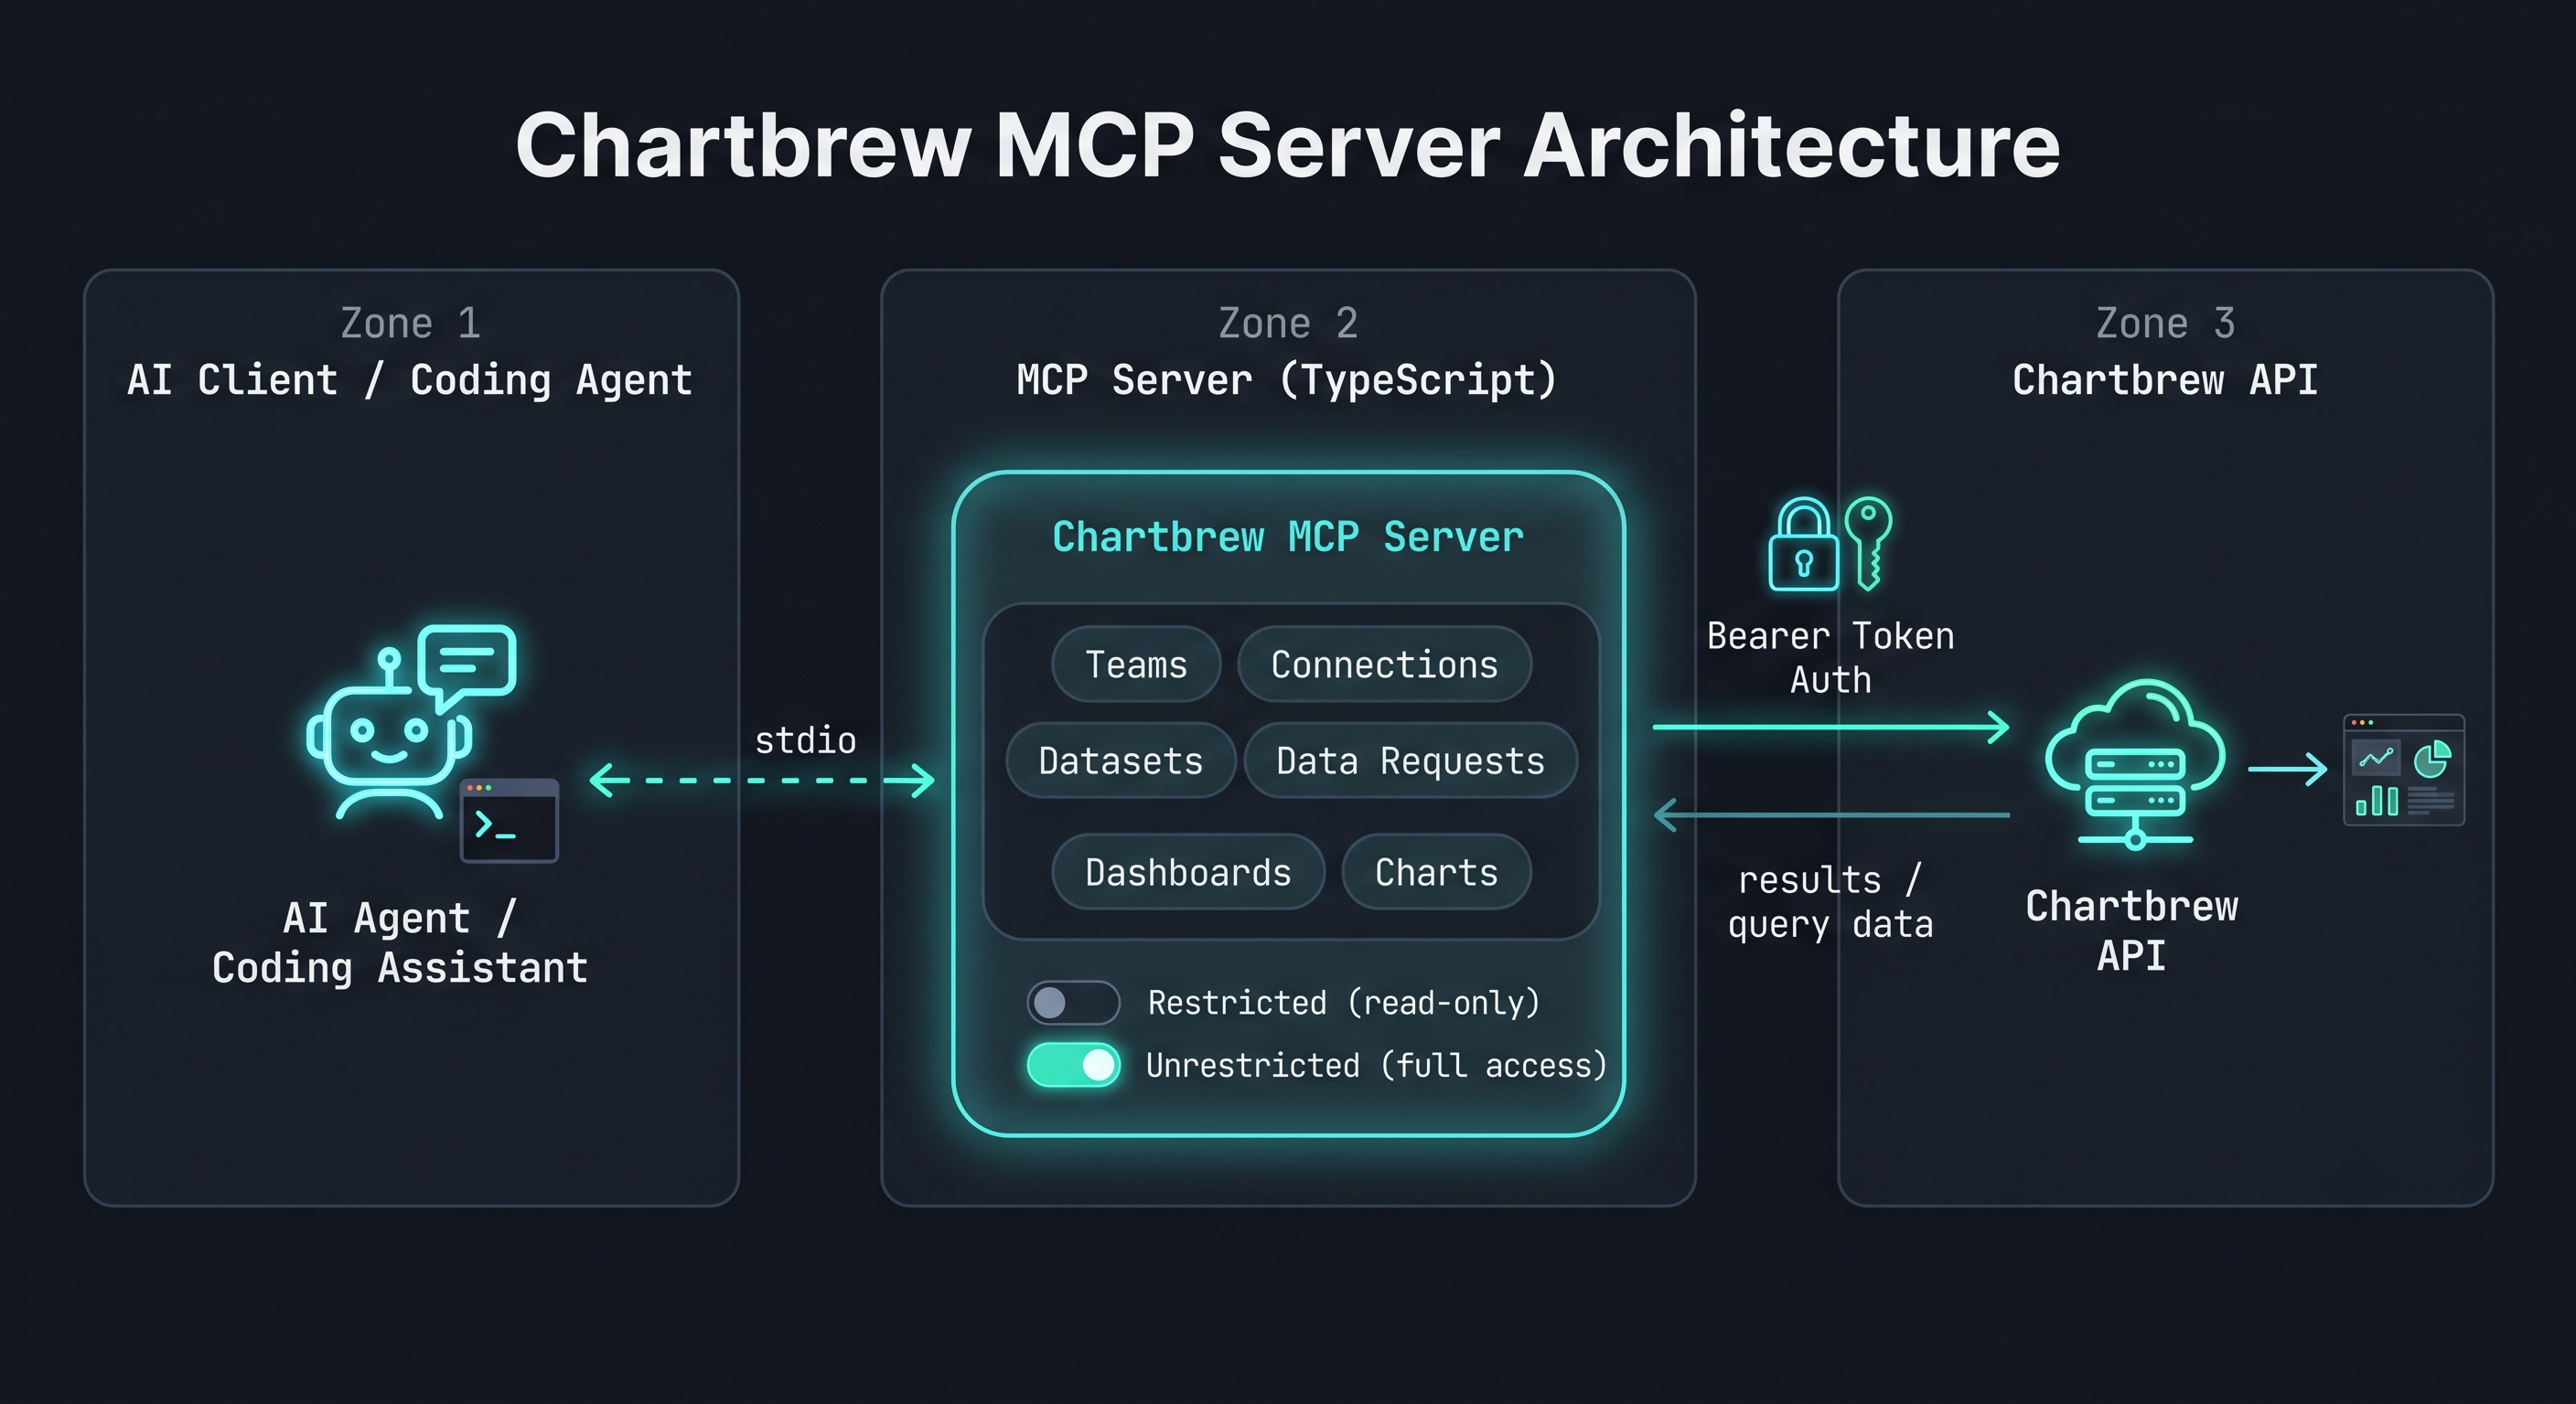Click 'Unrestricted (full access)' label text
The height and width of the screenshot is (1404, 2576).
tap(1376, 1065)
